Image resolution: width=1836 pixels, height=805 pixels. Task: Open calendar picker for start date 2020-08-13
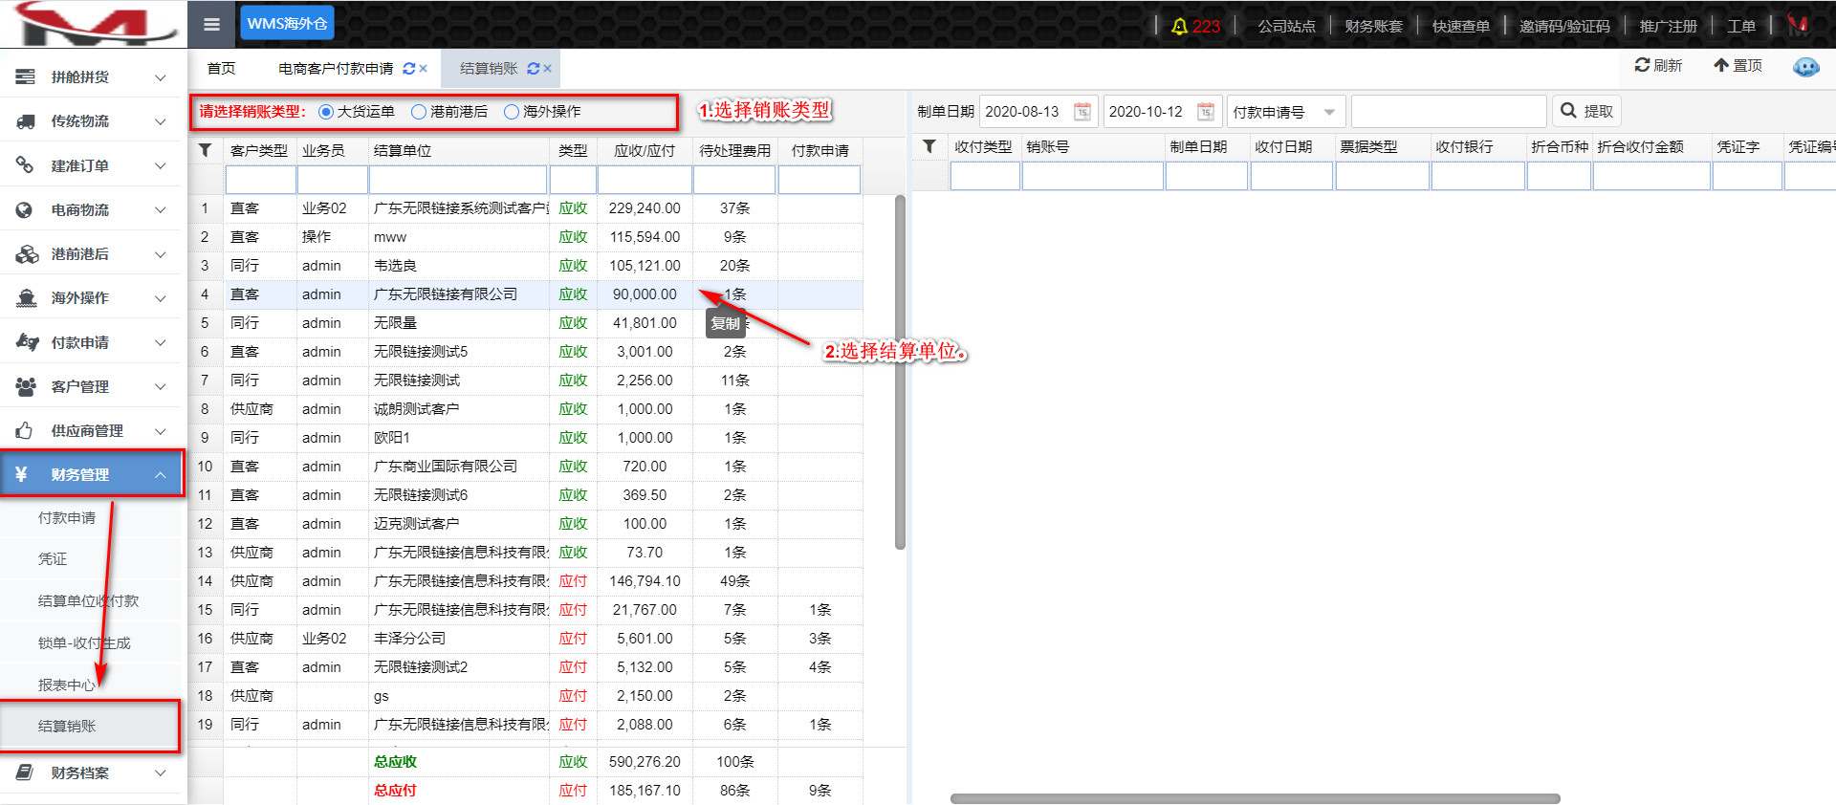coord(1082,112)
